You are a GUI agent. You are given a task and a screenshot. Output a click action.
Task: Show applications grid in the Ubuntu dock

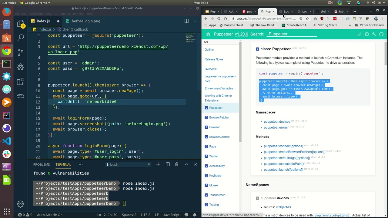coord(7,211)
